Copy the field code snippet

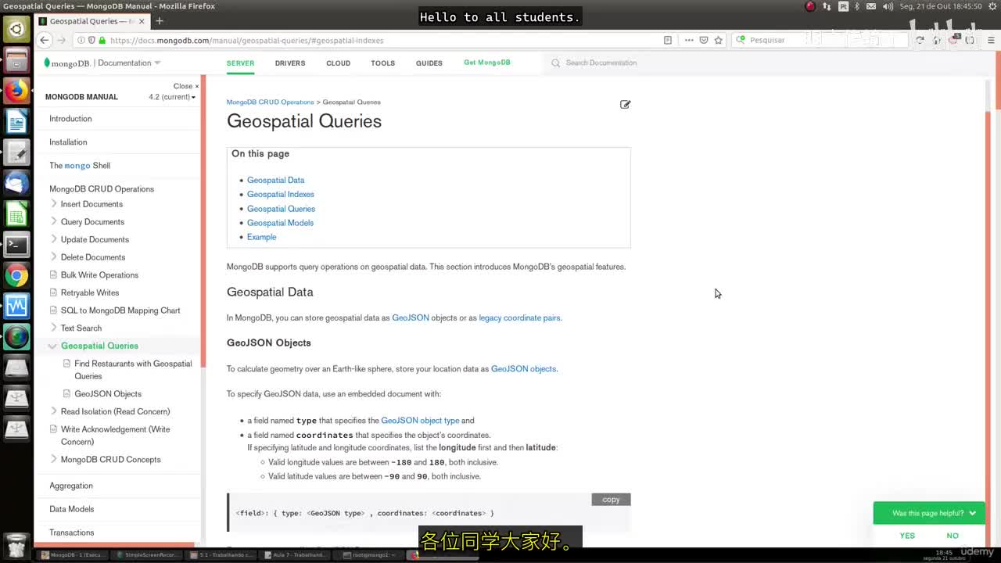(611, 500)
